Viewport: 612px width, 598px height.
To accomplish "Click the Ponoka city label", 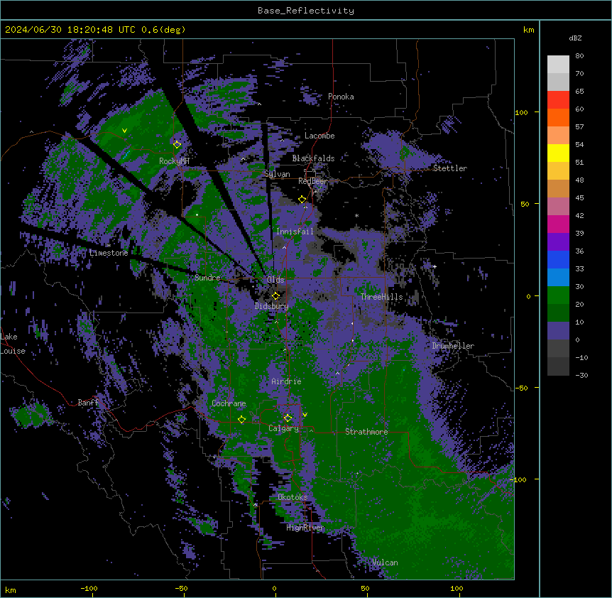I will coord(341,97).
